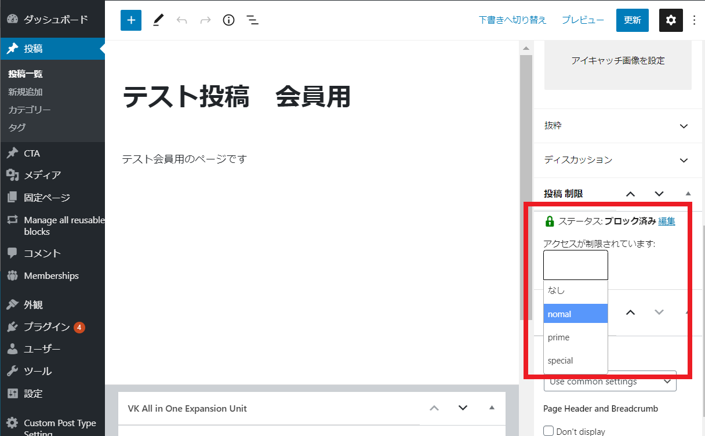The height and width of the screenshot is (436, 705).
Task: Click the up arrow right of the open dropdown
Action: pos(631,313)
